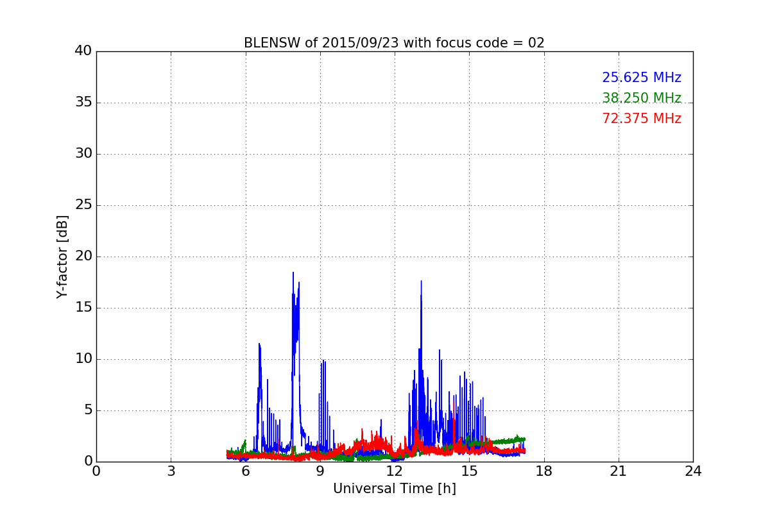Click the y-axis tick label 10

click(83, 359)
